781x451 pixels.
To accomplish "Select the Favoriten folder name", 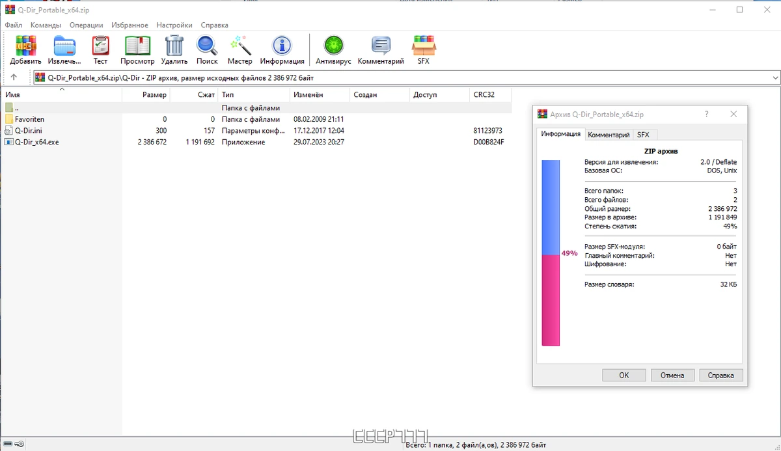I will tap(30, 119).
